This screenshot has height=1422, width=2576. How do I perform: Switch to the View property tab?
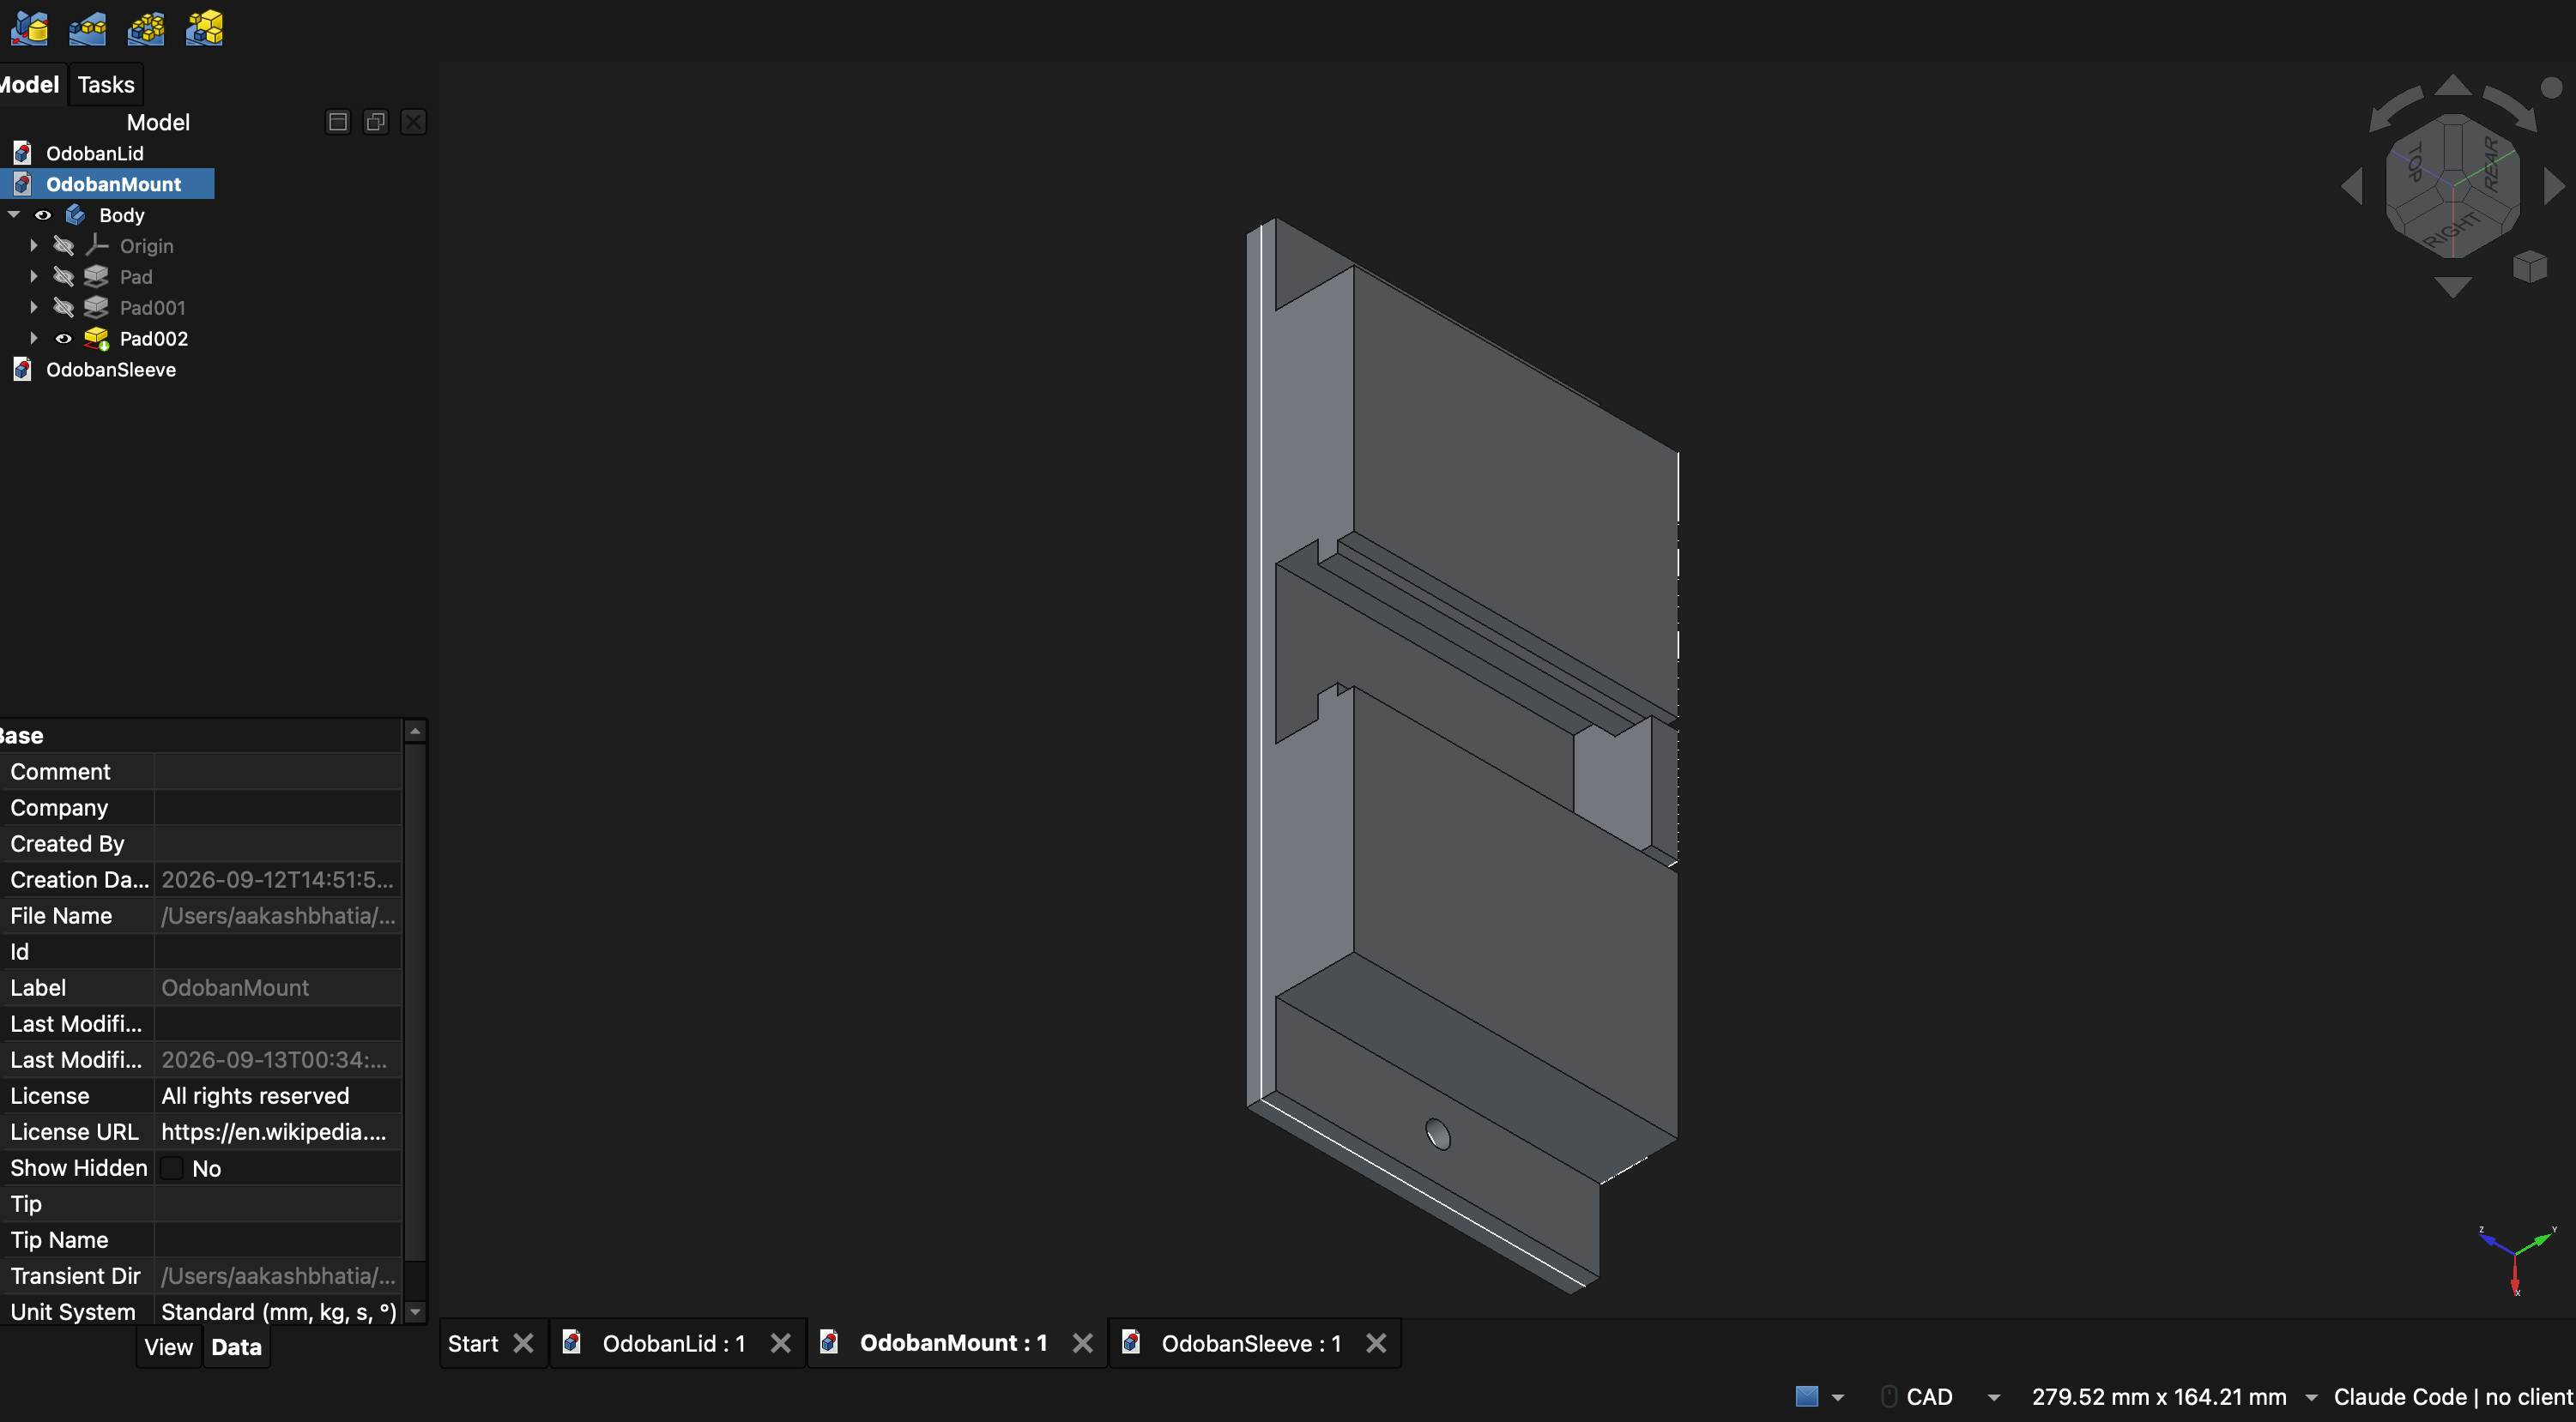168,1347
